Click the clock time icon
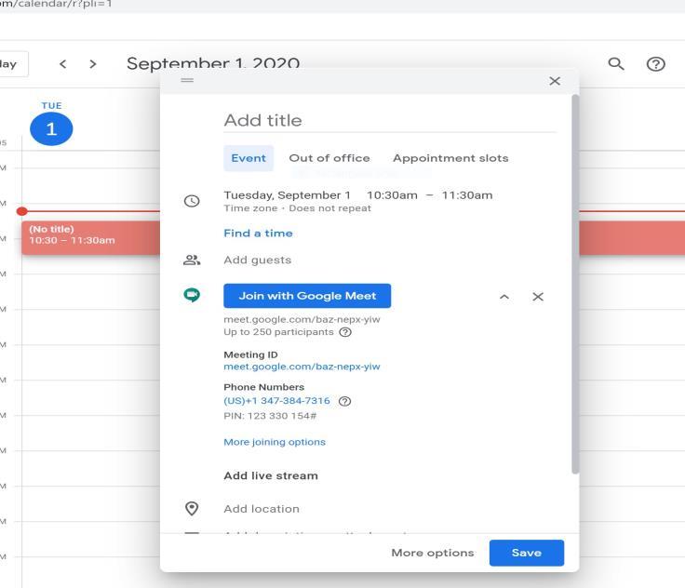 click(192, 201)
